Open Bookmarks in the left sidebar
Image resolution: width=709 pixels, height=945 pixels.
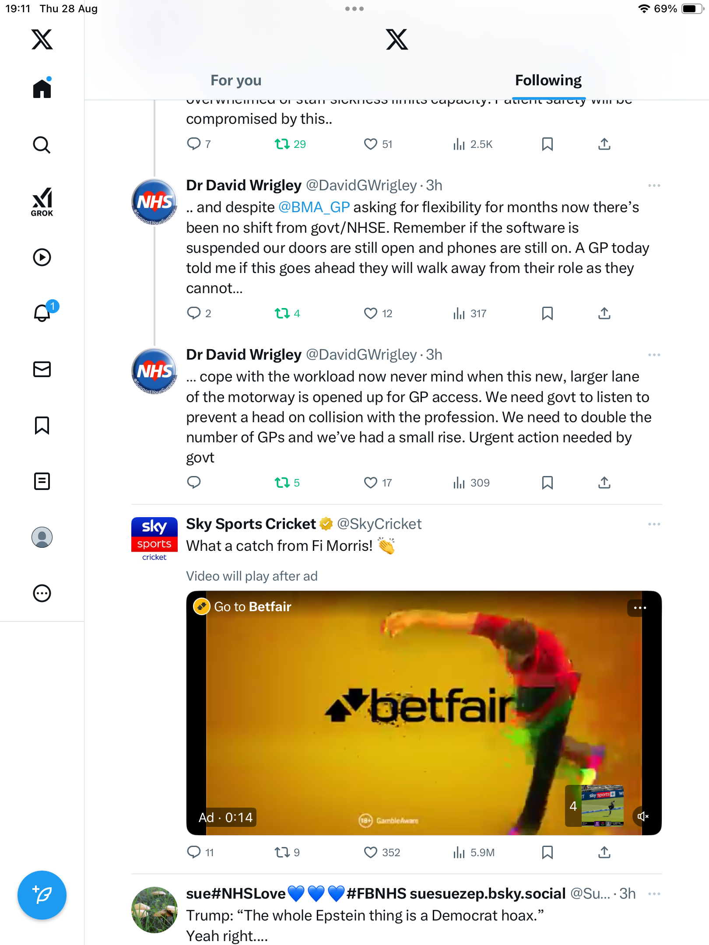[x=42, y=425]
